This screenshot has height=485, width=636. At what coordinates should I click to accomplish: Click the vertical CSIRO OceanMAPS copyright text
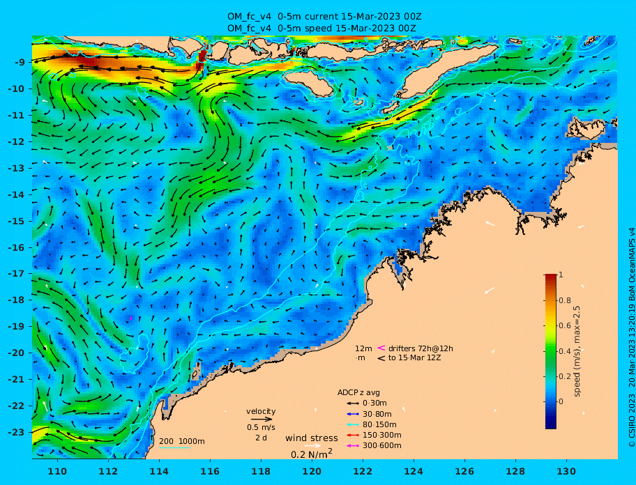(x=632, y=337)
